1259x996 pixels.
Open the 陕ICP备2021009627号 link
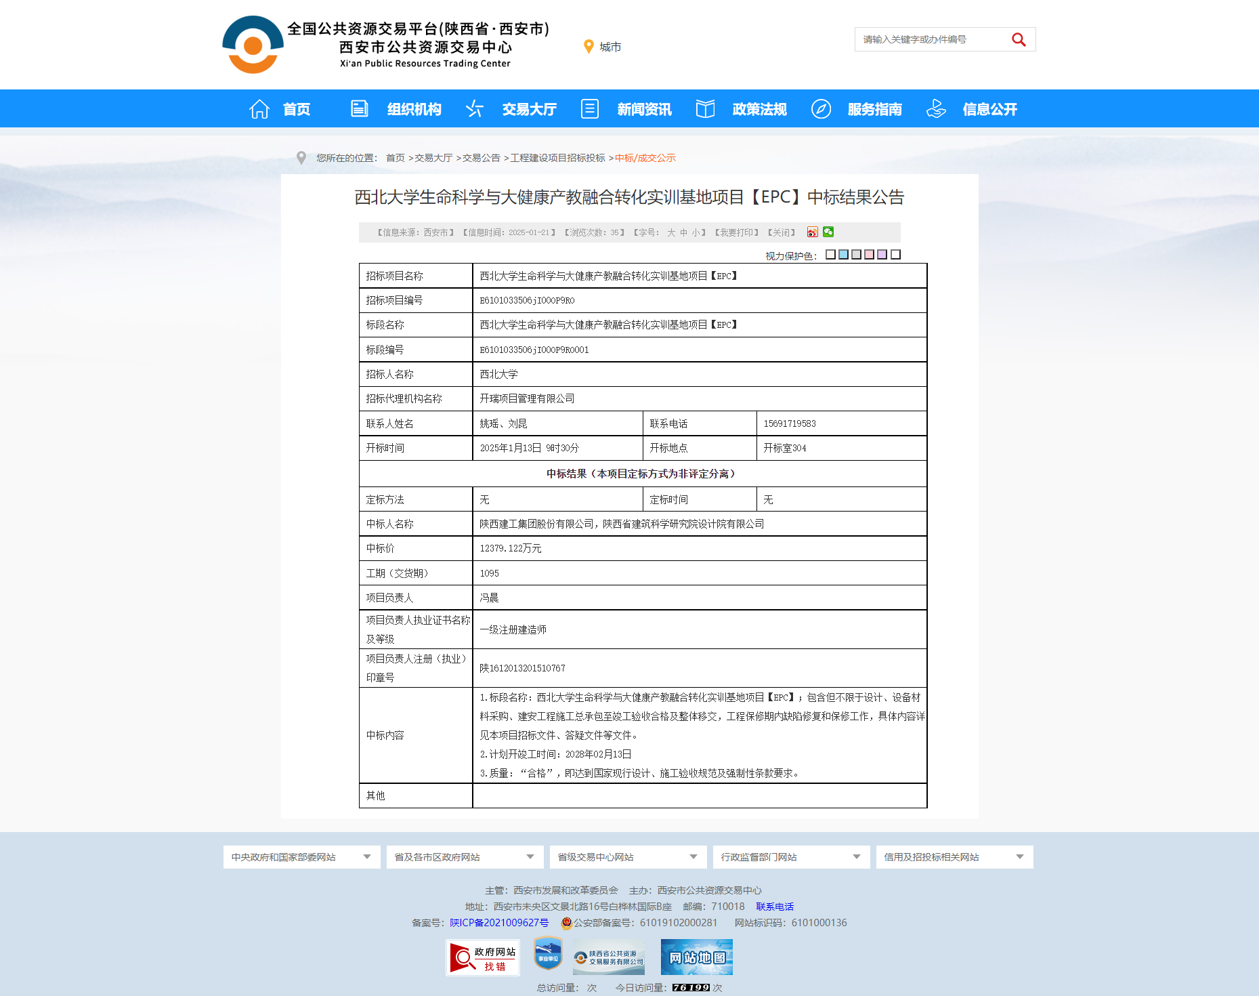[499, 923]
